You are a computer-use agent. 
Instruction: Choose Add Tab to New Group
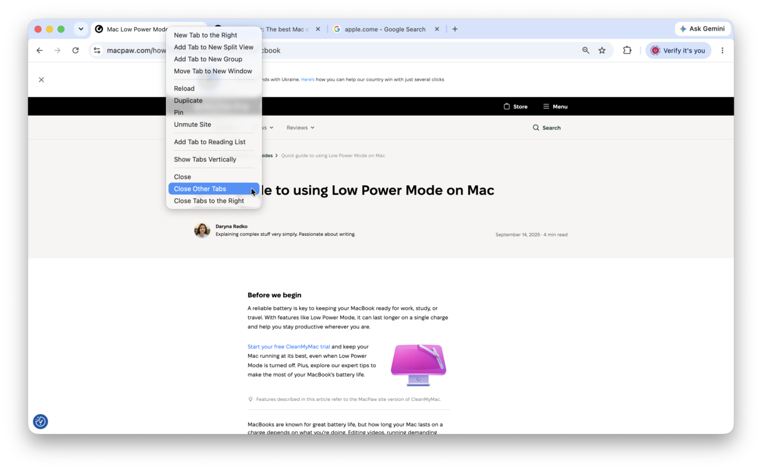[x=214, y=59]
